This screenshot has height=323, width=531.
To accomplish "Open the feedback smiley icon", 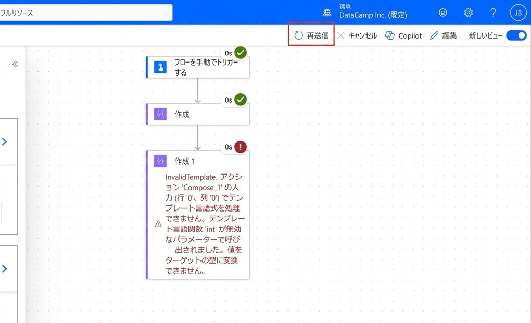I will coord(443,13).
